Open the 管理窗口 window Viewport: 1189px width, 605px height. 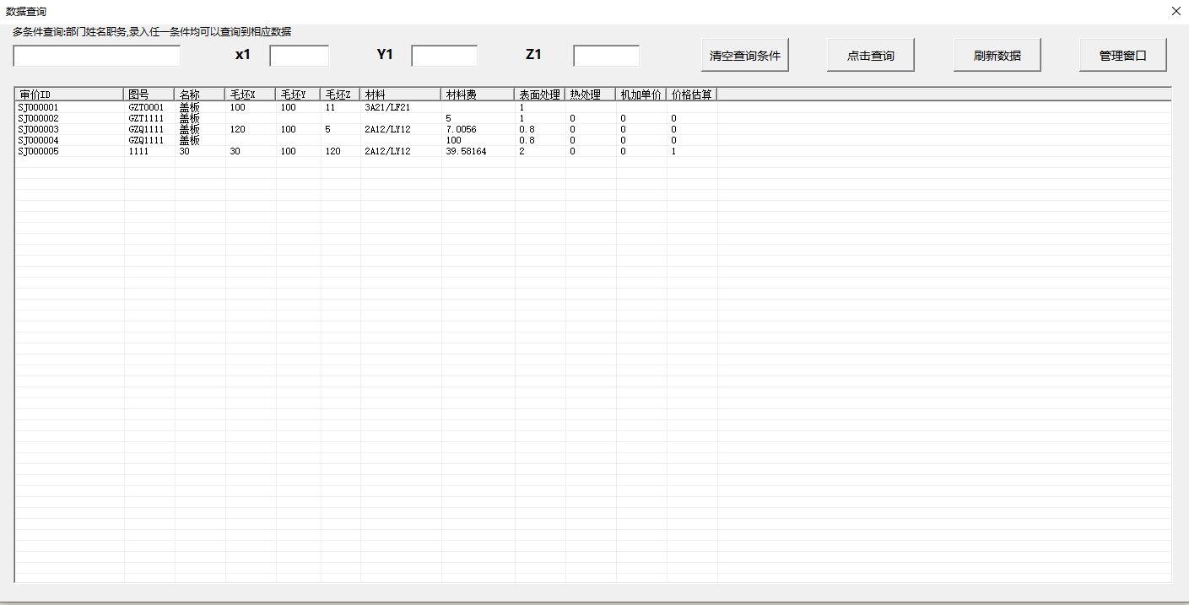pos(1122,54)
